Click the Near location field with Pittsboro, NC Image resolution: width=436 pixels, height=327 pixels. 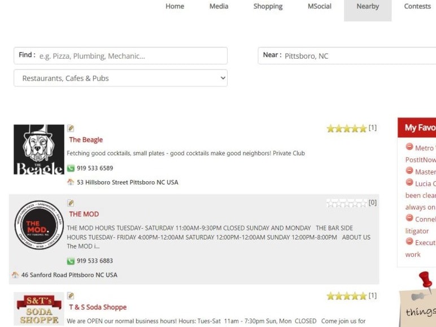click(x=347, y=55)
